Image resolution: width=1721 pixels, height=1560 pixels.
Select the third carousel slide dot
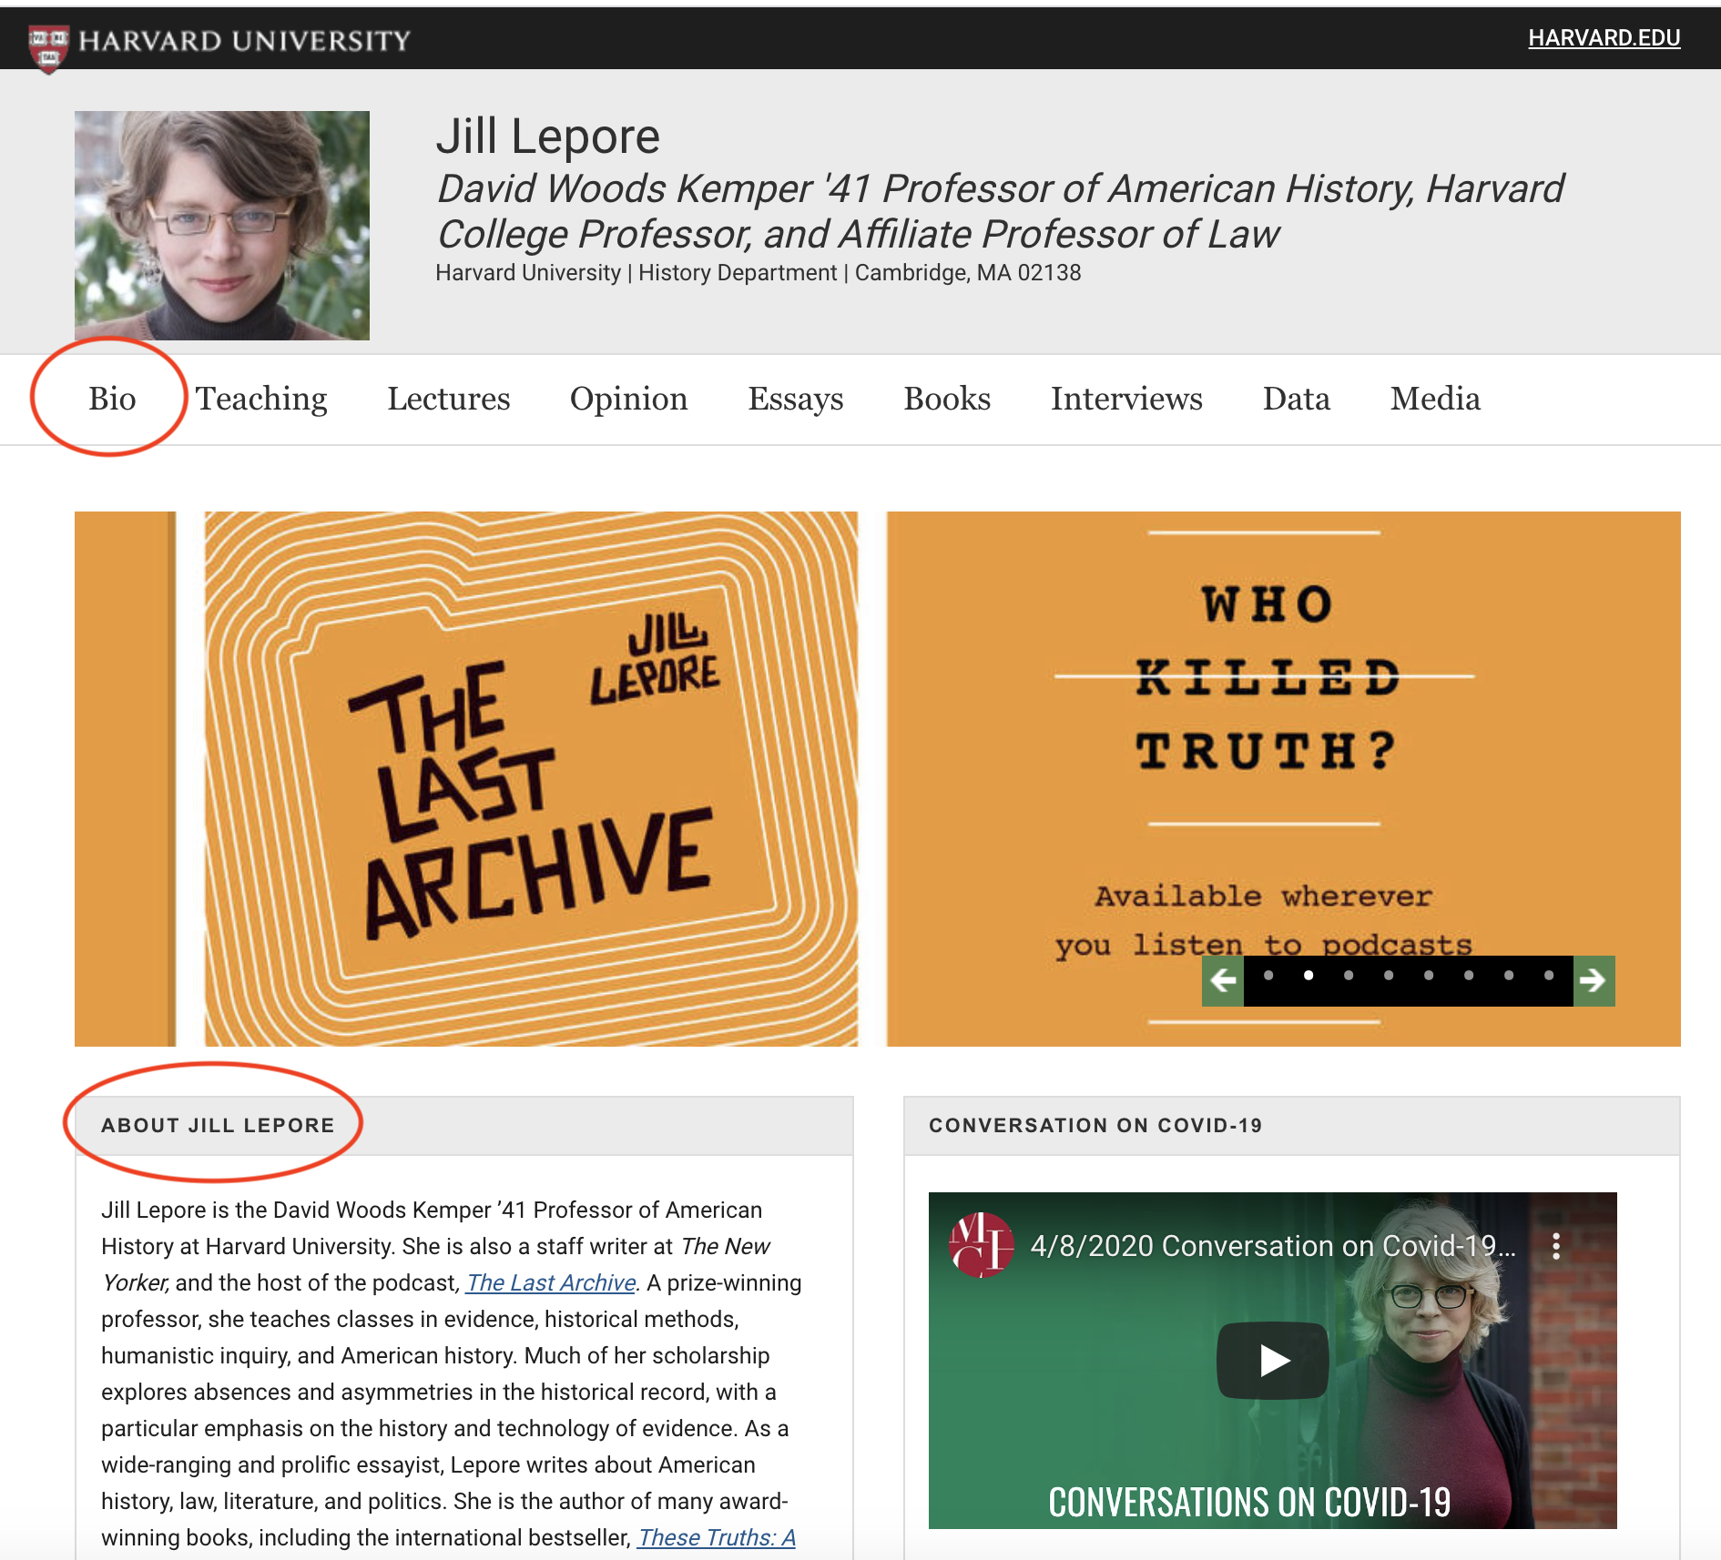1349,976
